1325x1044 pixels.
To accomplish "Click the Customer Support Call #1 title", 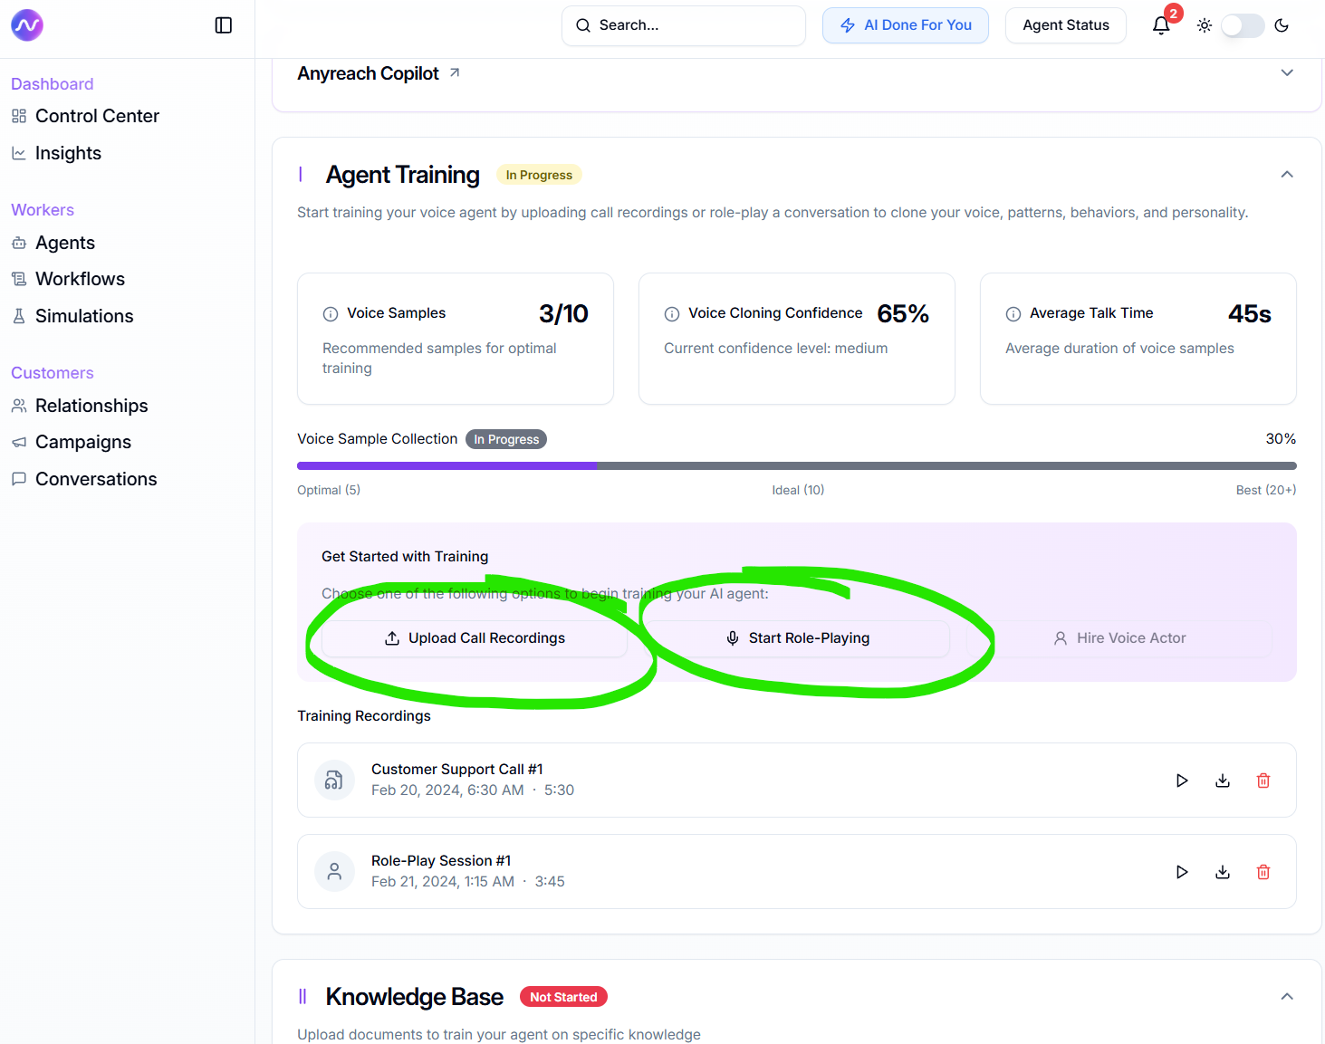I will [x=457, y=769].
